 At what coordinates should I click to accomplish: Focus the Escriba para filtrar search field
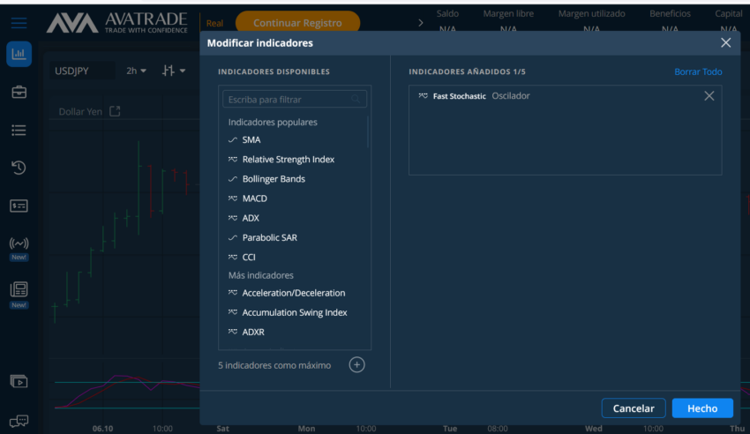[294, 100]
